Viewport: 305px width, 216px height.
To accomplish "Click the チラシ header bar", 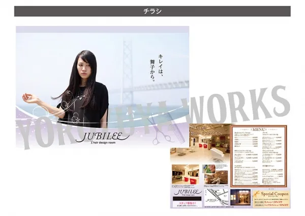I will pyautogui.click(x=152, y=11).
